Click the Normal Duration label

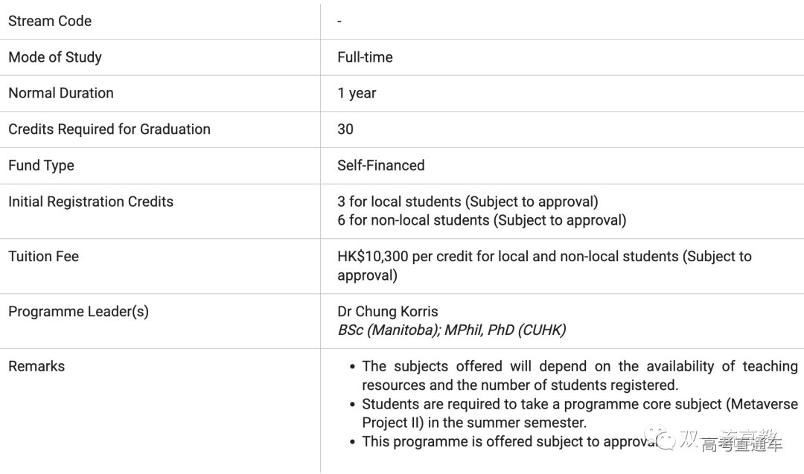[61, 93]
